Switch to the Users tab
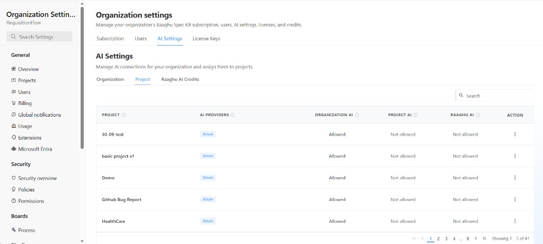 pyautogui.click(x=141, y=39)
